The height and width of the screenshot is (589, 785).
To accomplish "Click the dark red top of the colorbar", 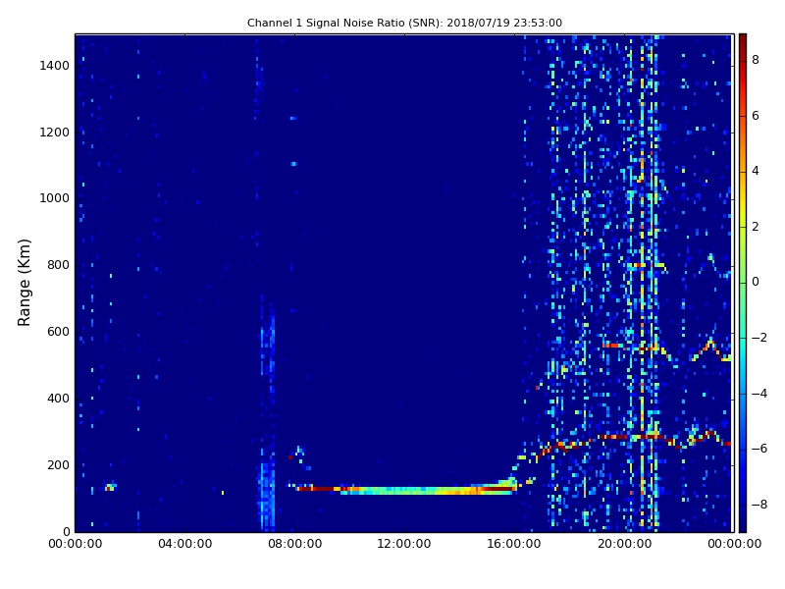I will [x=743, y=40].
